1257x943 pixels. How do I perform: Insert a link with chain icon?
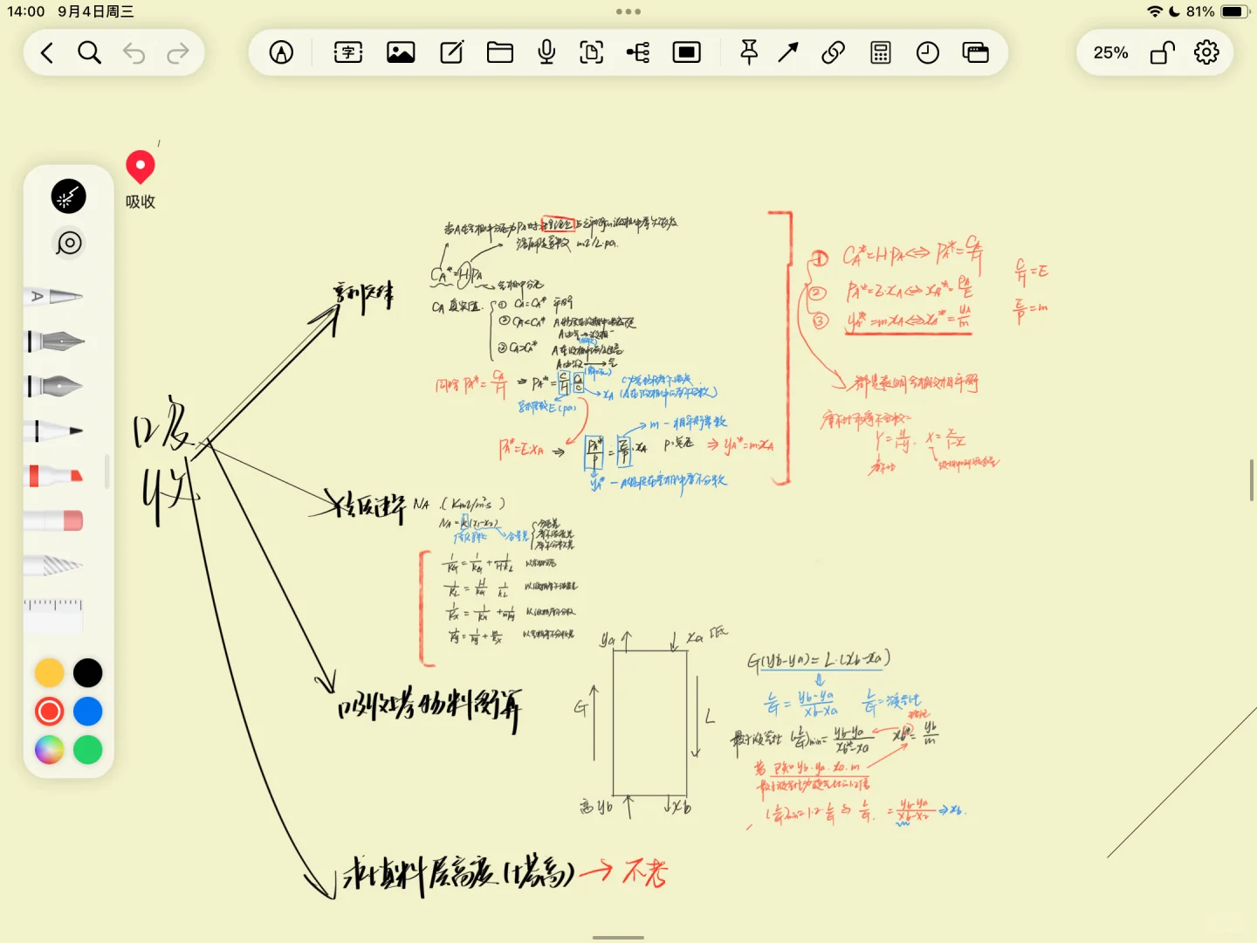coord(834,53)
